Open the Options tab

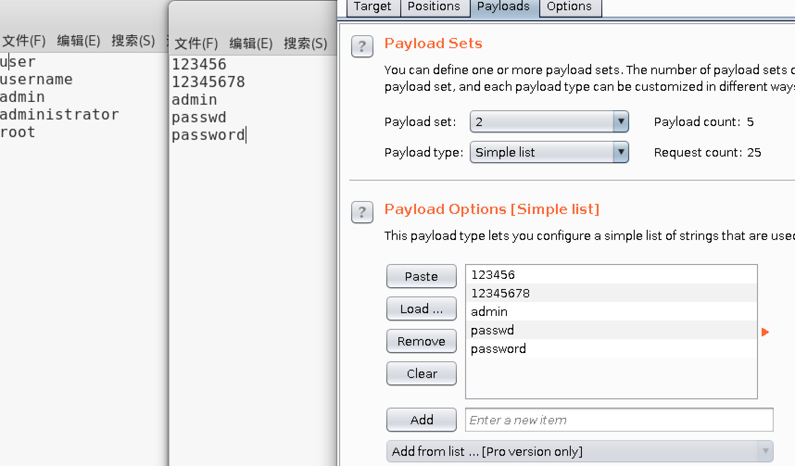569,6
